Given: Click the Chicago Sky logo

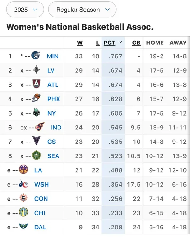Looking at the screenshot, I should click(x=23, y=213).
